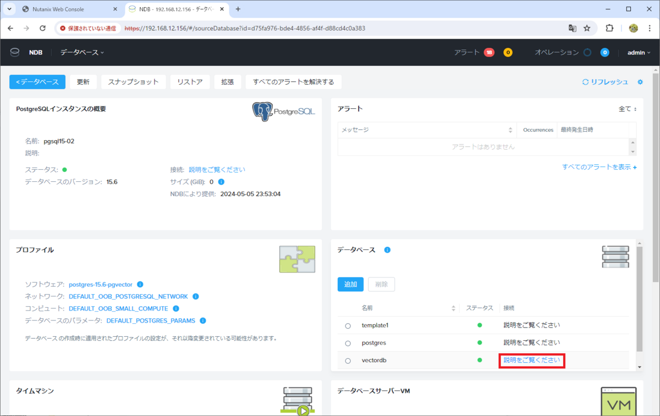660x416 pixels.
Task: Click the browser reload button
Action: click(42, 28)
